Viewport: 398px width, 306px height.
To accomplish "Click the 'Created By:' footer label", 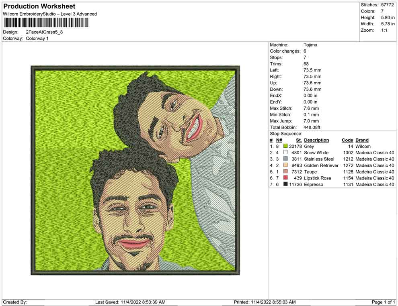I will [15, 302].
